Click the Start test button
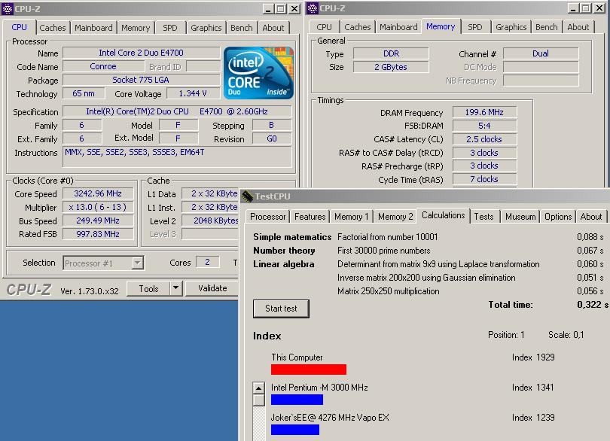The image size is (610, 441). [x=281, y=309]
